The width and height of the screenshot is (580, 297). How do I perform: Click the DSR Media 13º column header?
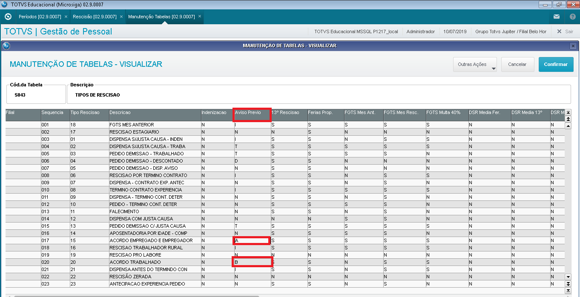pyautogui.click(x=531, y=115)
